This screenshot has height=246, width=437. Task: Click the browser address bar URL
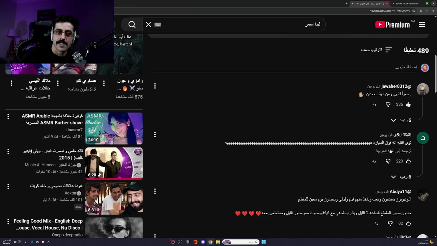point(390,11)
